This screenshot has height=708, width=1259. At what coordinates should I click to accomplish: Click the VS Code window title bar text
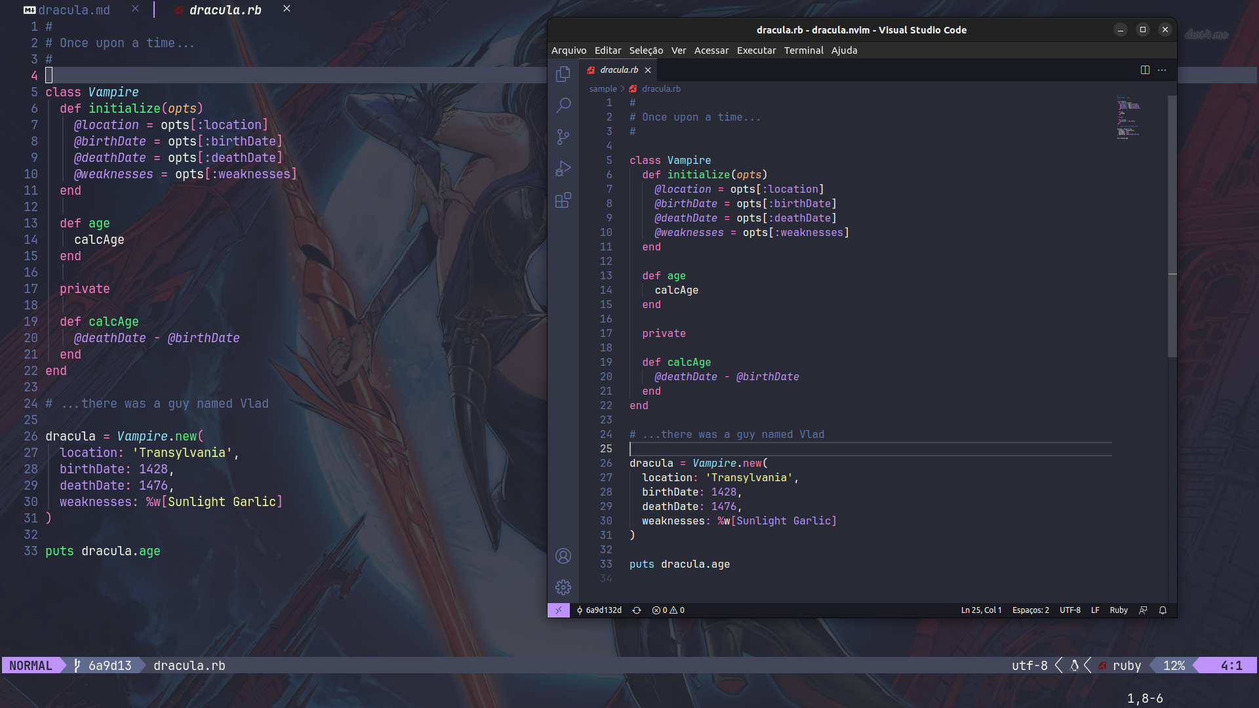tap(861, 30)
